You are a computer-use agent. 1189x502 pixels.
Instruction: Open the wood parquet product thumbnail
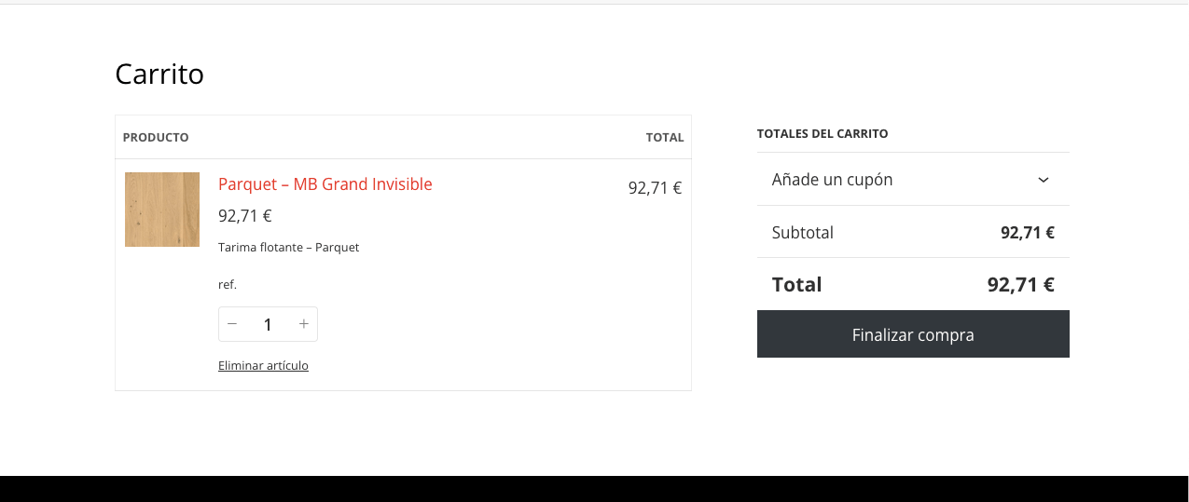click(162, 210)
